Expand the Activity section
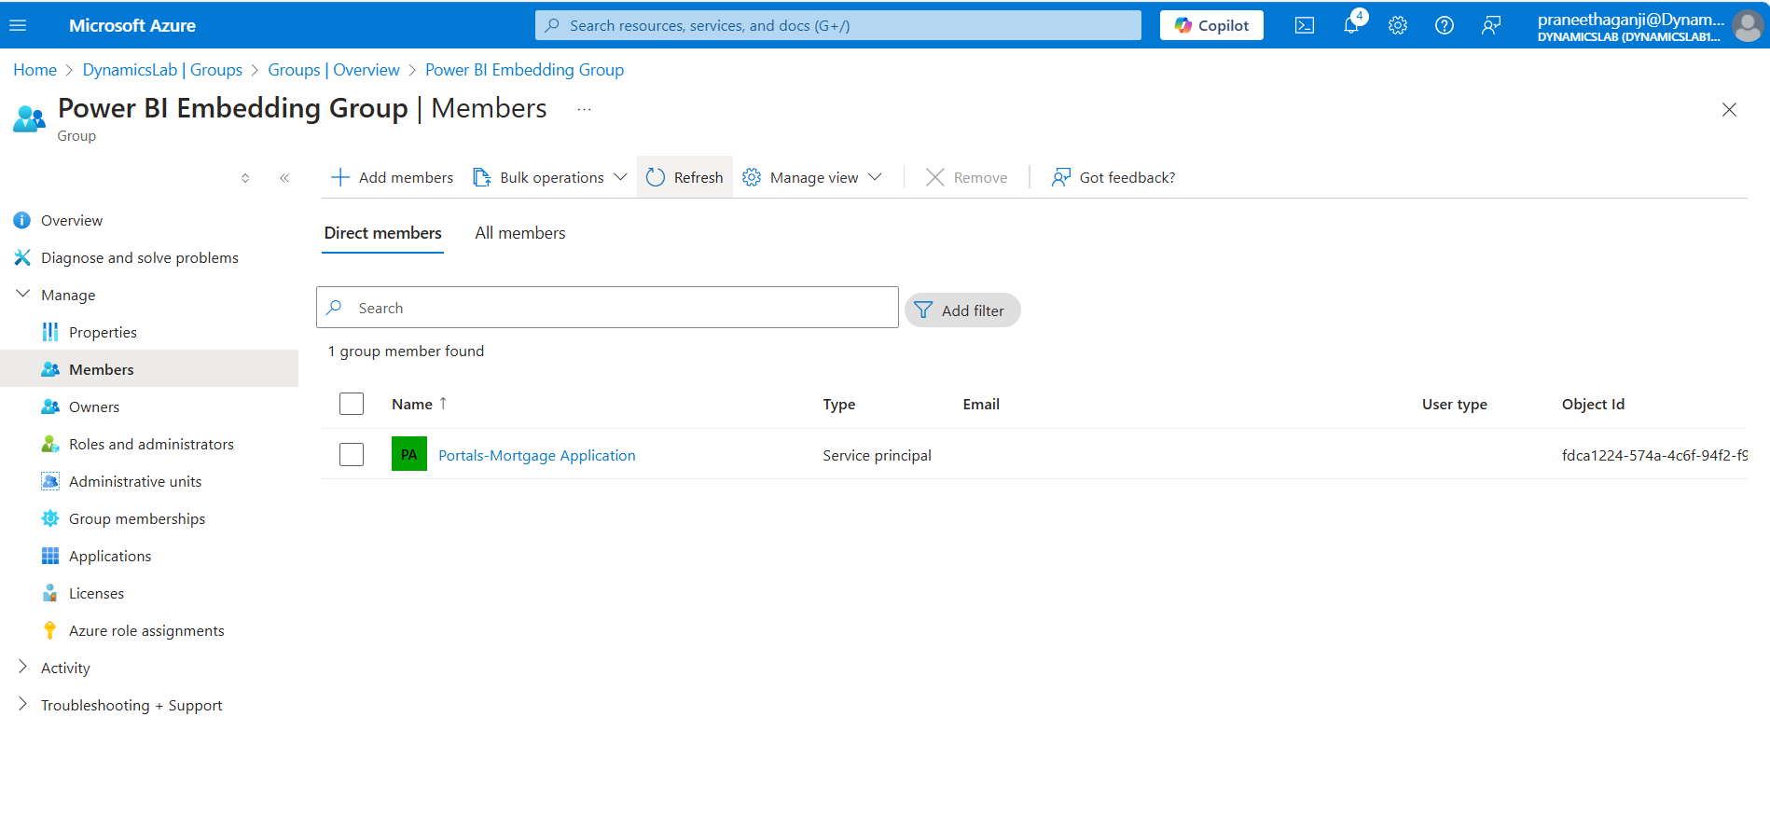Screen dimensions: 1770x813 (x=23, y=668)
